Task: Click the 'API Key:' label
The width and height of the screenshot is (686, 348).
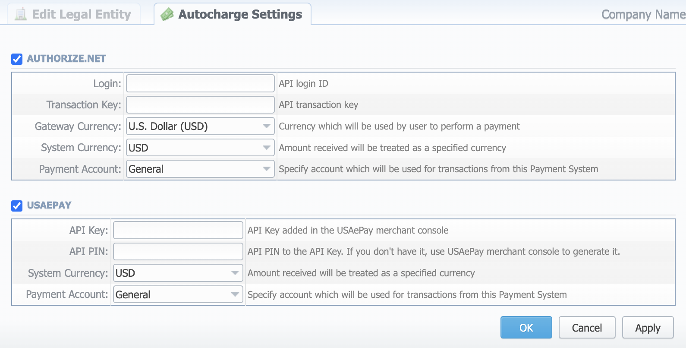Action: pyautogui.click(x=89, y=230)
